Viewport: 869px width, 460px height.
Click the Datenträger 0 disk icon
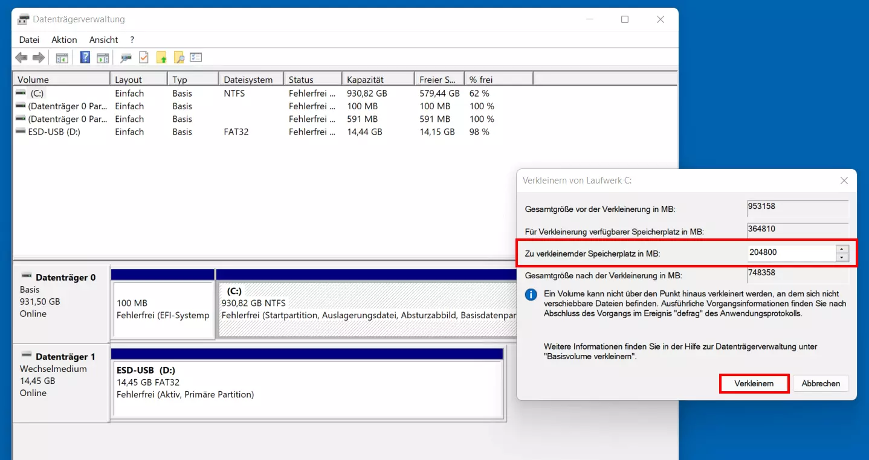26,276
